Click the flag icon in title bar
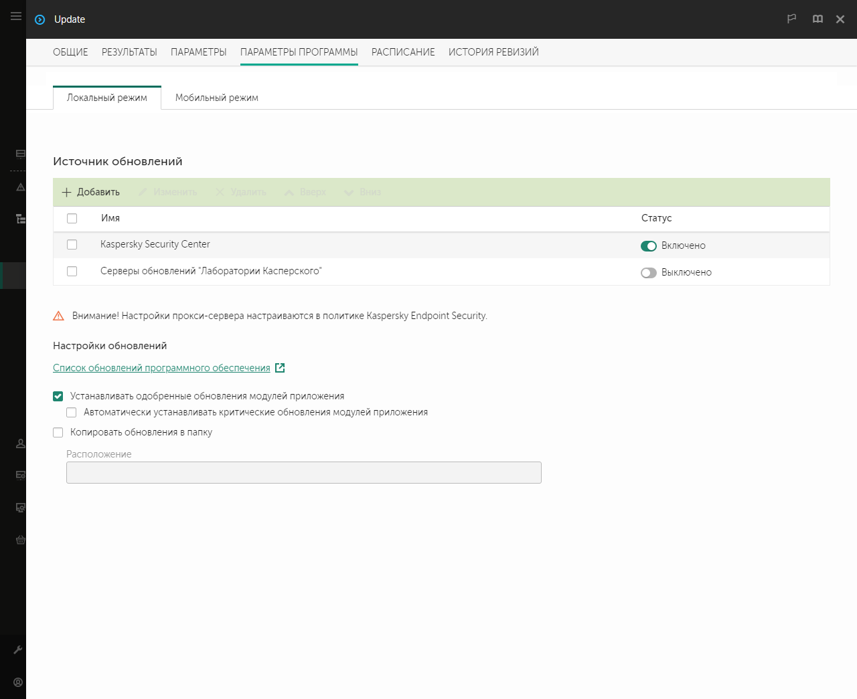Viewport: 857px width, 699px height. point(791,19)
